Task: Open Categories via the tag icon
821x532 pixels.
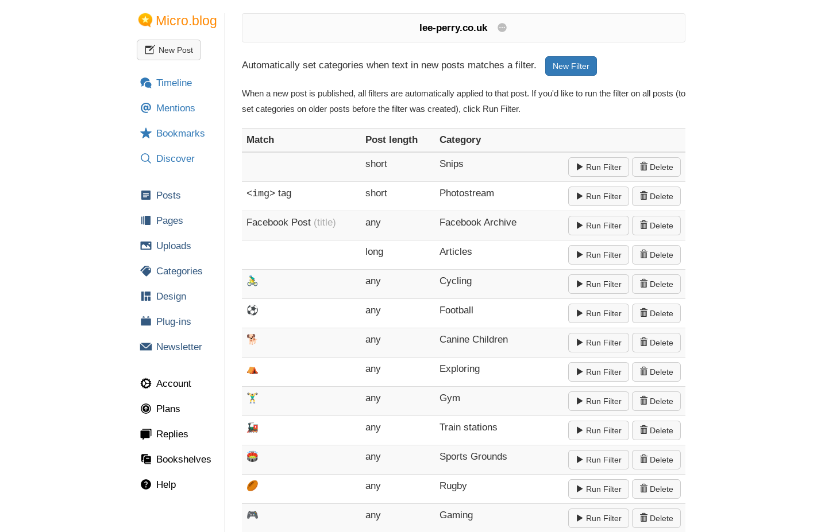Action: click(146, 271)
